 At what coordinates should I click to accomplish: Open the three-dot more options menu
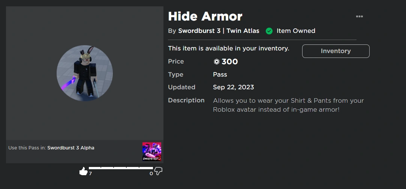coord(359,16)
